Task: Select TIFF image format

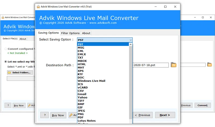Action: coord(103,101)
